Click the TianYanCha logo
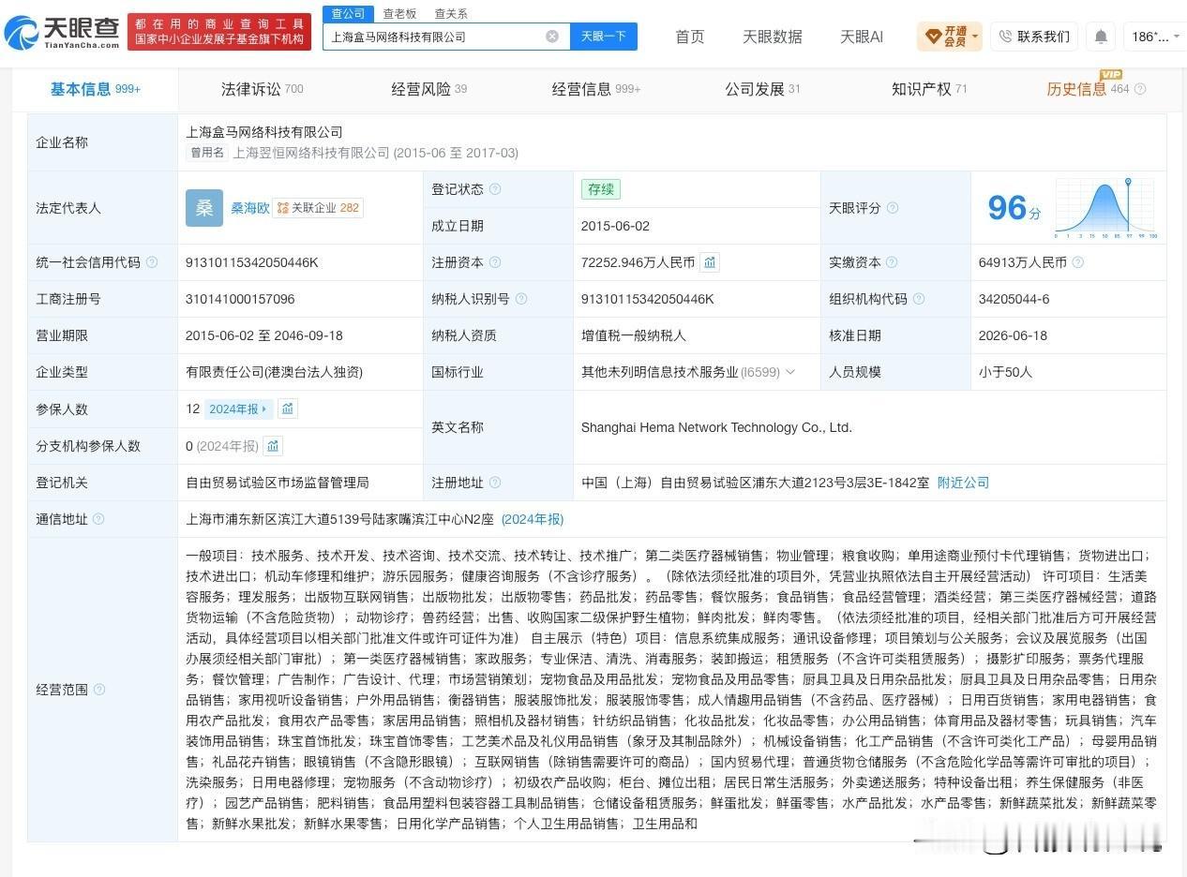 pos(62,33)
